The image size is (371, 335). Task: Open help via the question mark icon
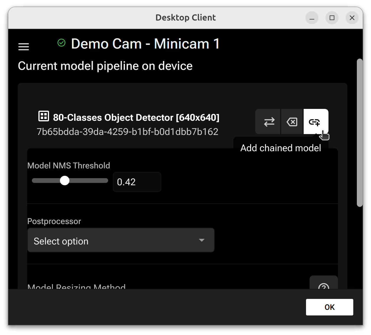[323, 285]
